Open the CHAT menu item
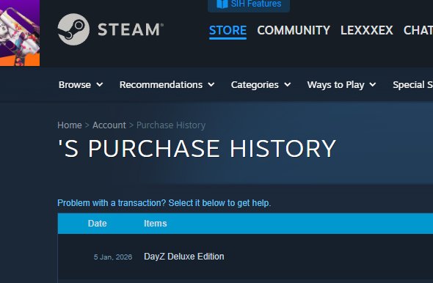Viewport: 433px width, 283px height. coord(418,30)
